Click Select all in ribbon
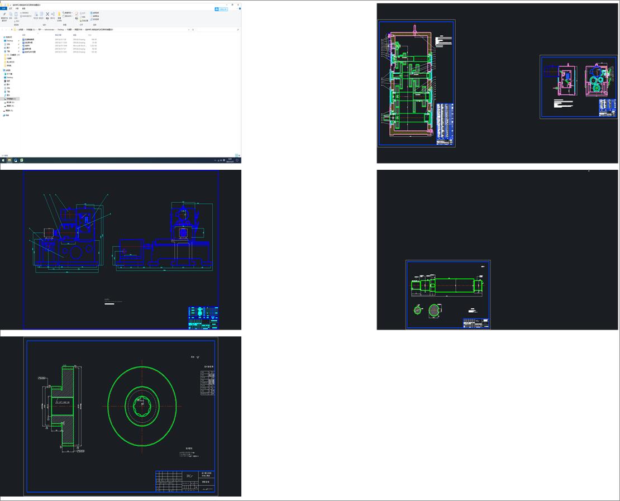The height and width of the screenshot is (501, 620). click(x=94, y=13)
